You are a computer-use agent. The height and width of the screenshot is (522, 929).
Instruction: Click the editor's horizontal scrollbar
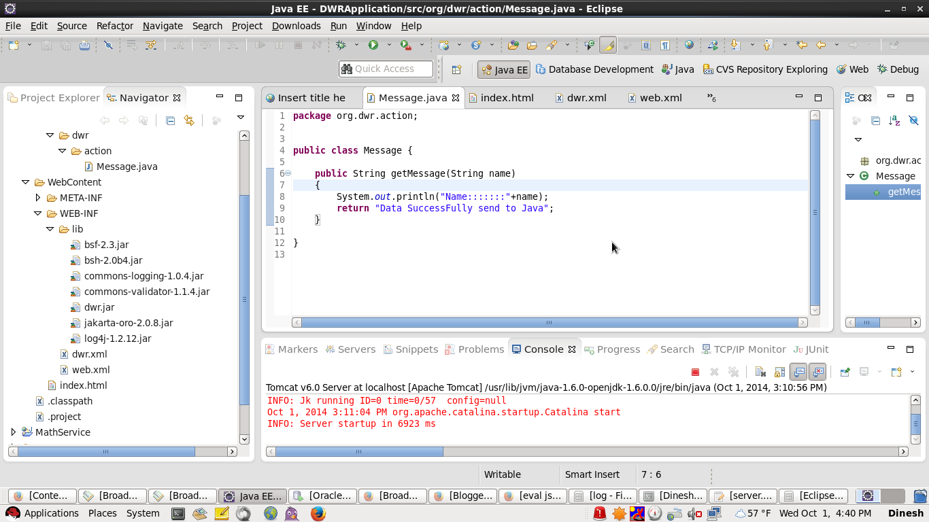pyautogui.click(x=549, y=323)
